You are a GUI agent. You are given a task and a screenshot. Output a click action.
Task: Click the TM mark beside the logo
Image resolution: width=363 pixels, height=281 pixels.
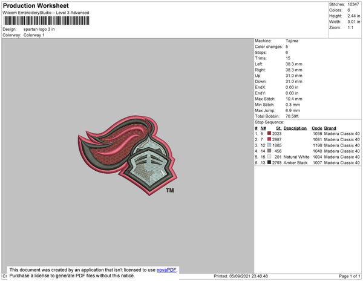pos(170,190)
